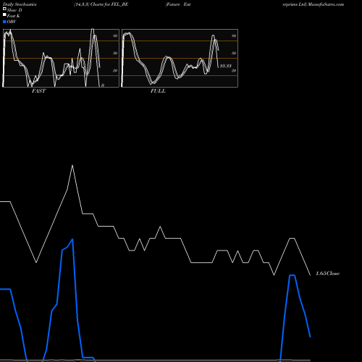
Task: Click the 'Fast K' legend text
Action: pyautogui.click(x=14, y=16)
